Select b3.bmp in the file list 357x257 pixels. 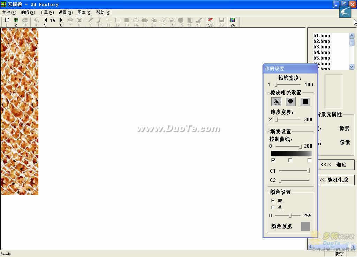321,47
